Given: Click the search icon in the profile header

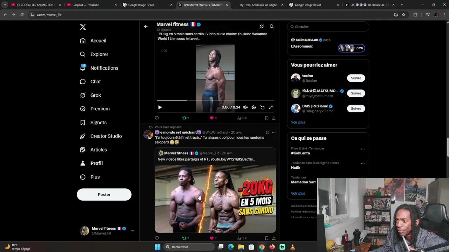Looking at the screenshot, I should (272, 26).
